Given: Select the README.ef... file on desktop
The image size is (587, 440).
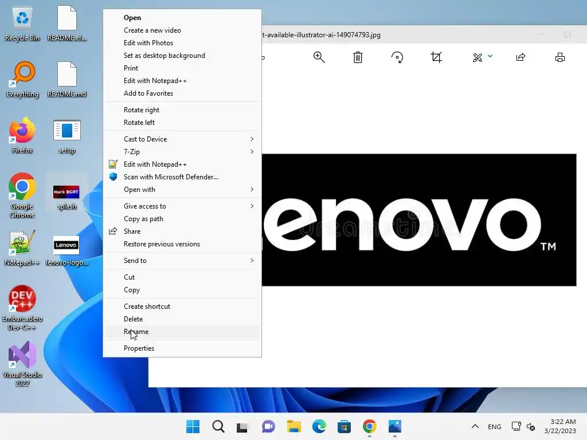Looking at the screenshot, I should pyautogui.click(x=67, y=23).
